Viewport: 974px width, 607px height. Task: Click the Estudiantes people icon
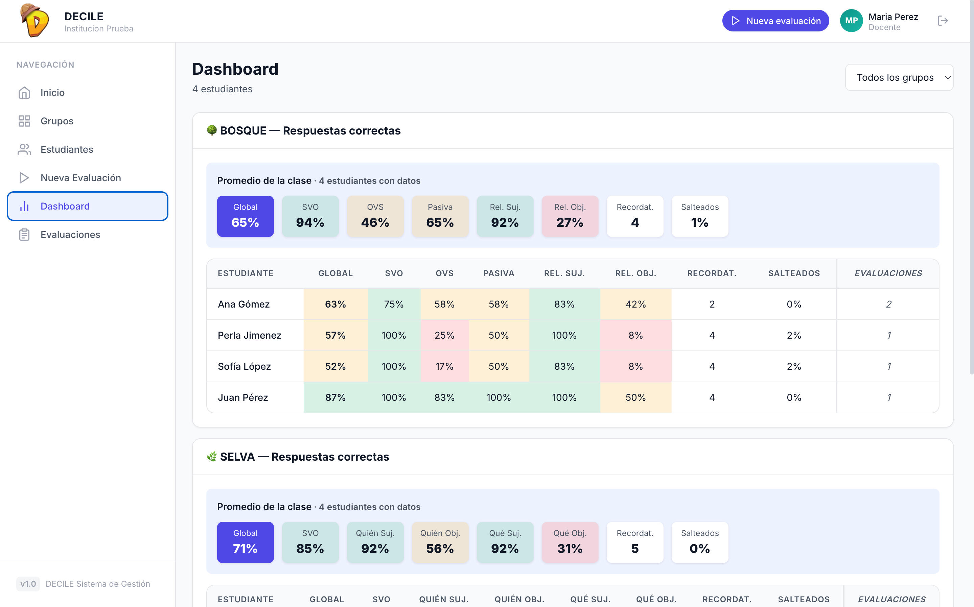(x=24, y=149)
